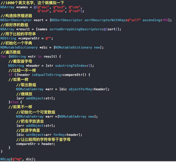Screen dimensions: 176x162
Task: Click the @"ced" string literal
Action: point(75,11)
